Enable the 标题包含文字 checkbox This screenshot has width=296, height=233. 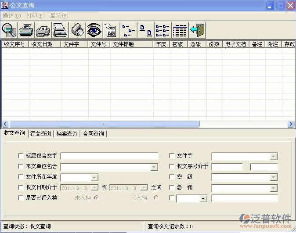(21, 156)
